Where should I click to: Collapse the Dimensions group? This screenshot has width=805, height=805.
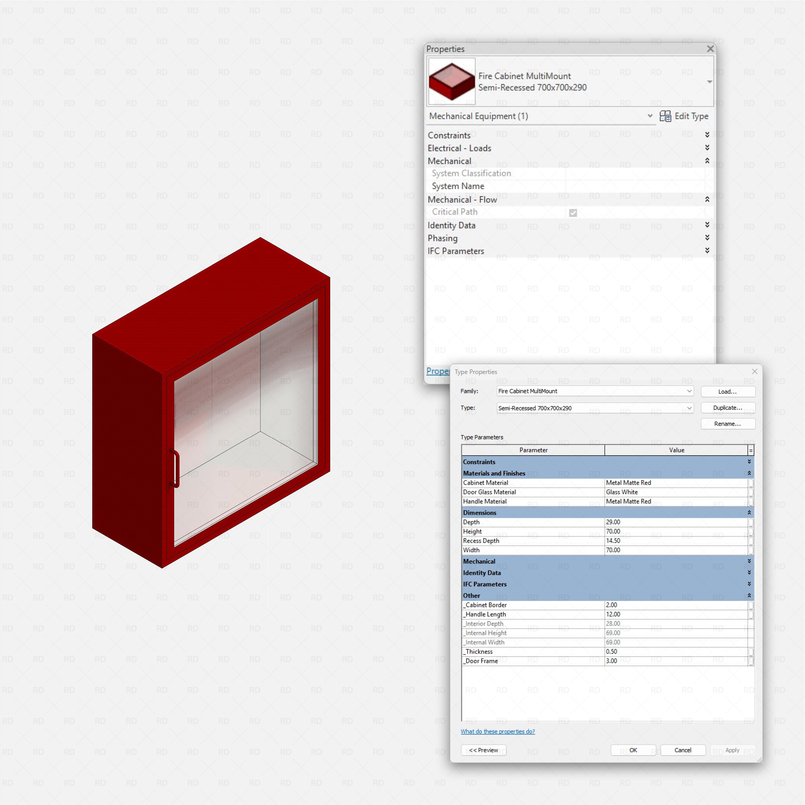click(749, 512)
